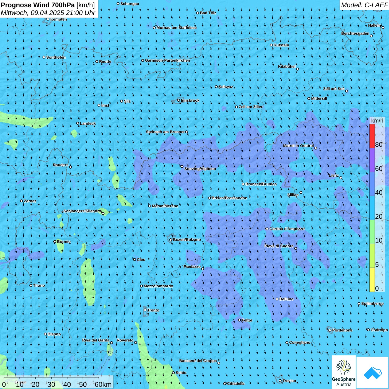Screen dimensions: 389x389
Task: Click the Imst label
Action: tap(105, 105)
